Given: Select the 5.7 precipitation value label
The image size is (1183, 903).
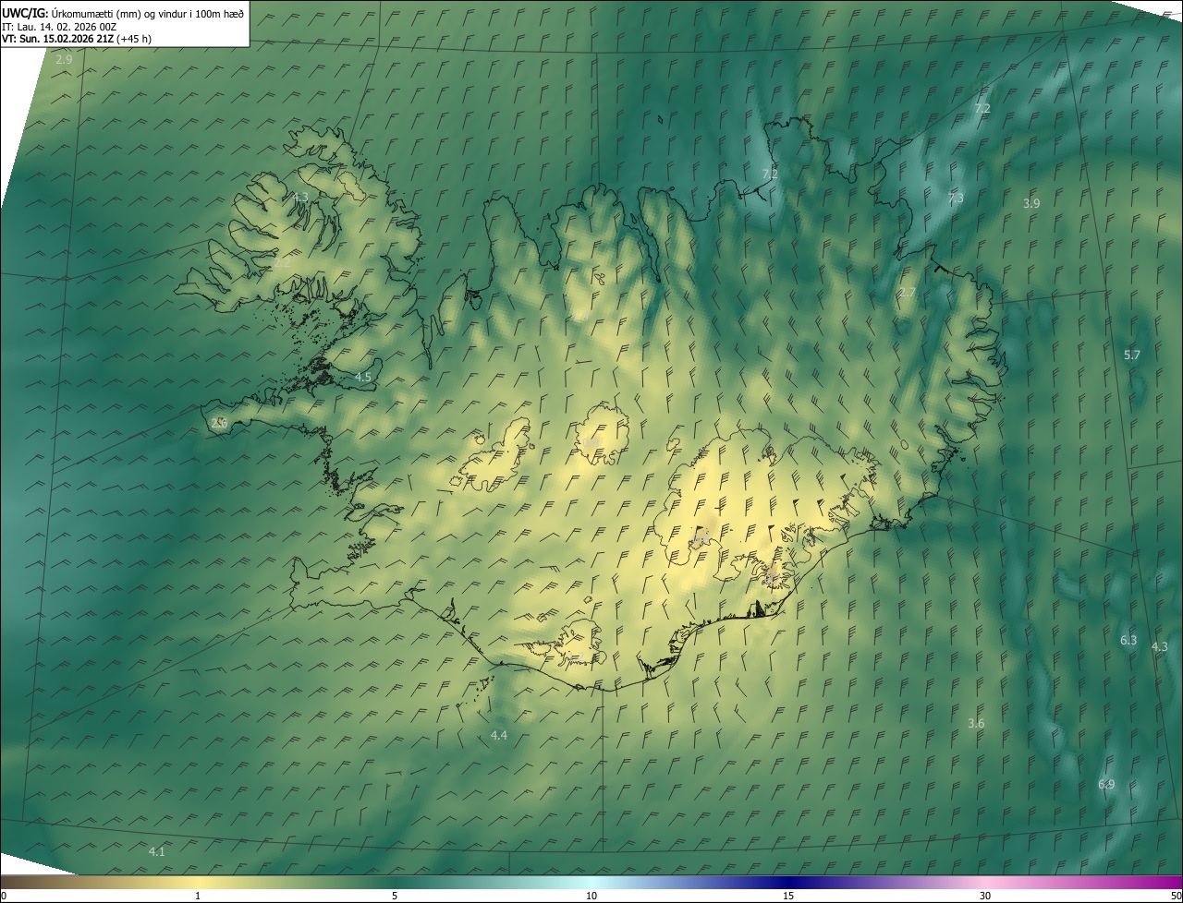Looking at the screenshot, I should click(x=1132, y=355).
